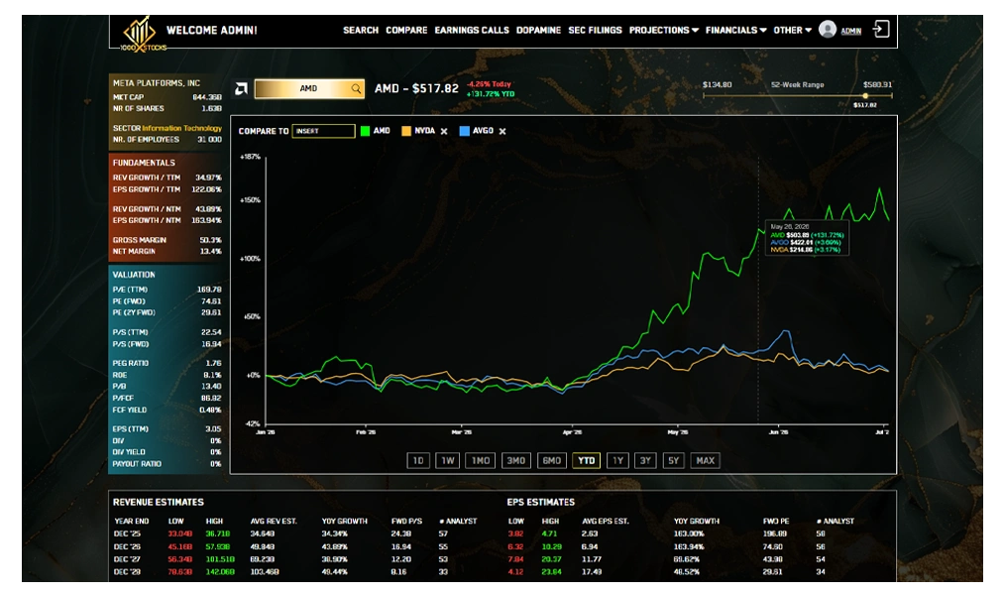Click the revenue low estimate 45.16B

(x=180, y=547)
